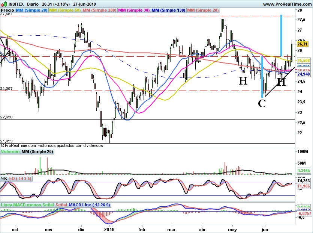
Task: Open Línea MACD menos Señal label
Action: [27, 205]
